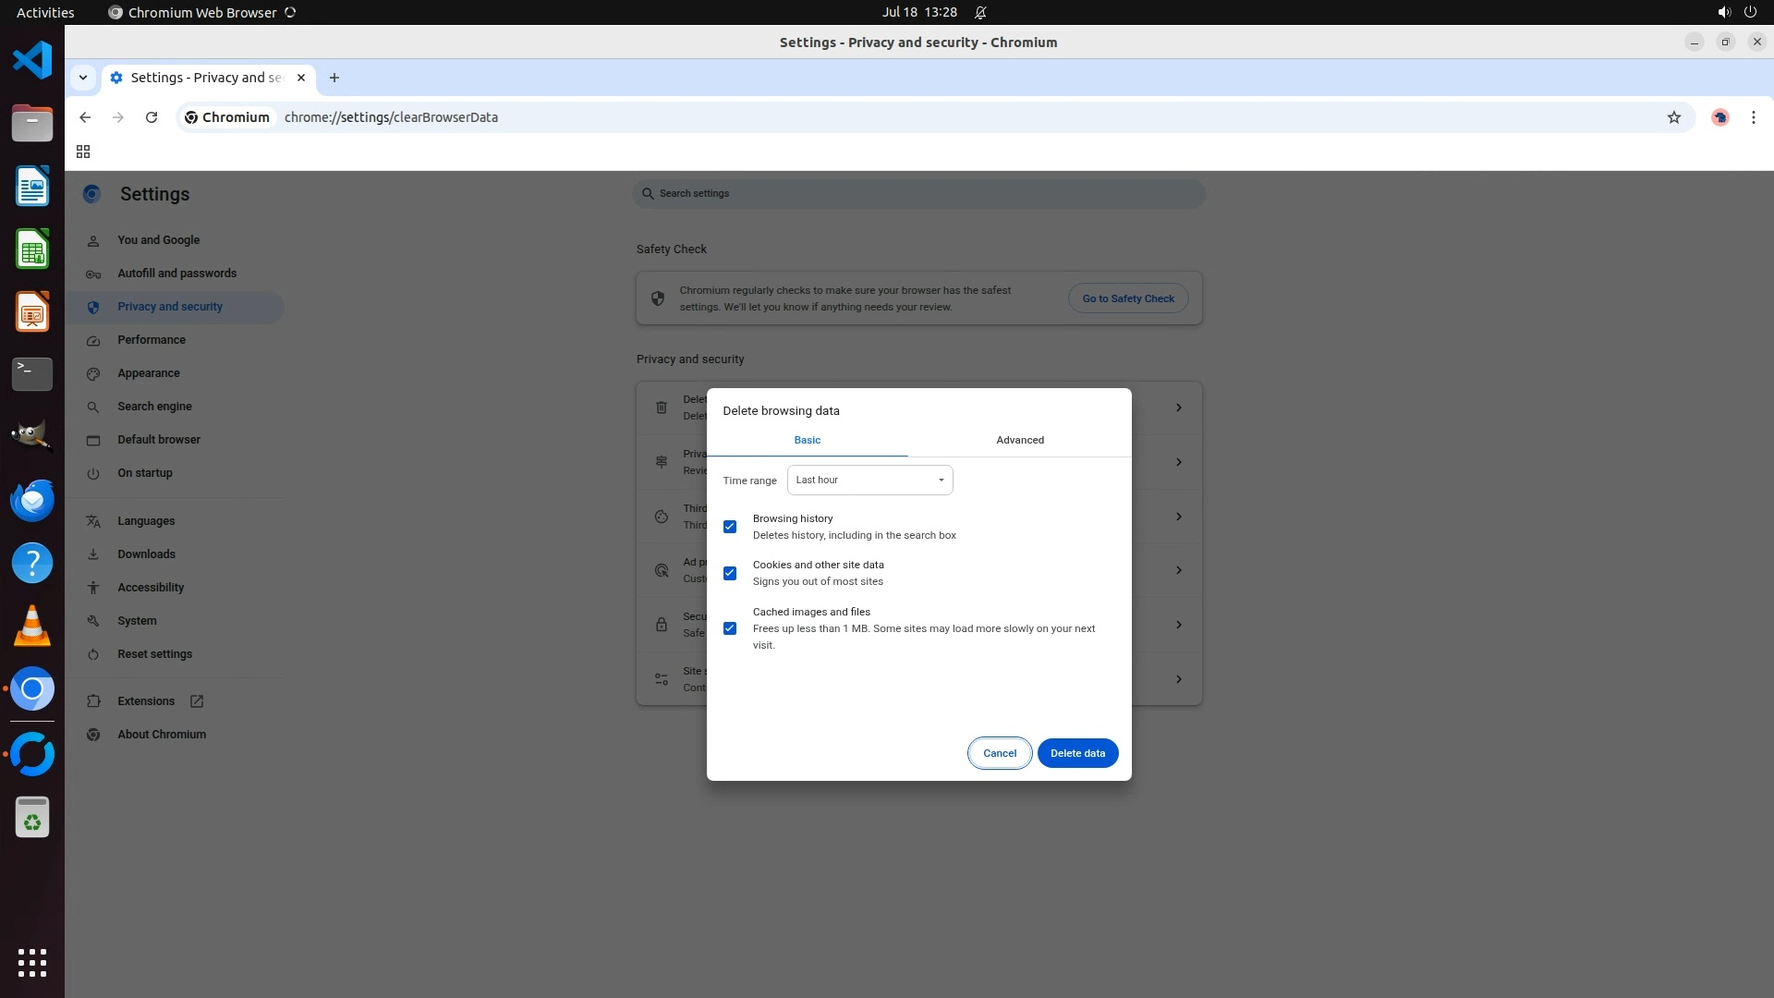
Task: Open the Chromium three-dot menu
Action: (1753, 117)
